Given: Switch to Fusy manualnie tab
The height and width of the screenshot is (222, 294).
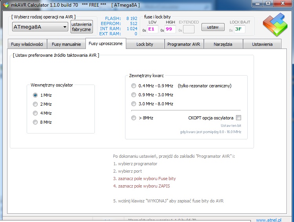Looking at the screenshot, I should [66, 44].
